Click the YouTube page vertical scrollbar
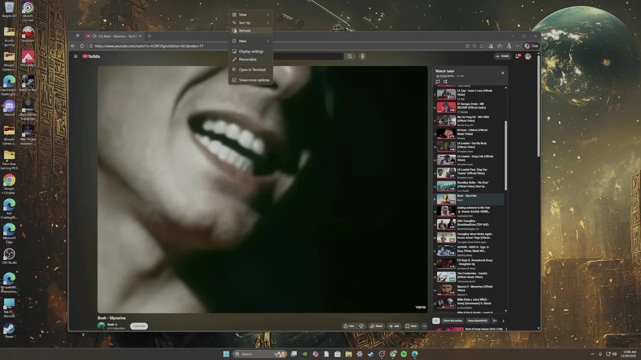The image size is (641, 360). [x=538, y=105]
